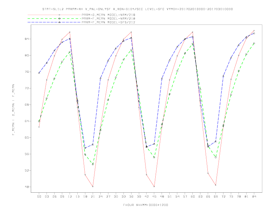Click y-axis tick value 60

click(x=27, y=137)
